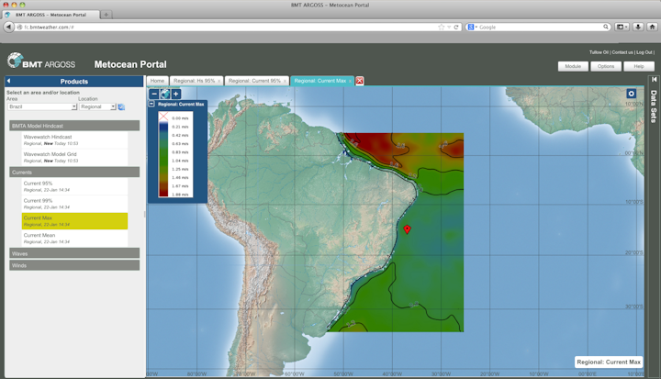Close the Regional: Hs 95% tab
Image resolution: width=661 pixels, height=379 pixels.
tap(218, 82)
